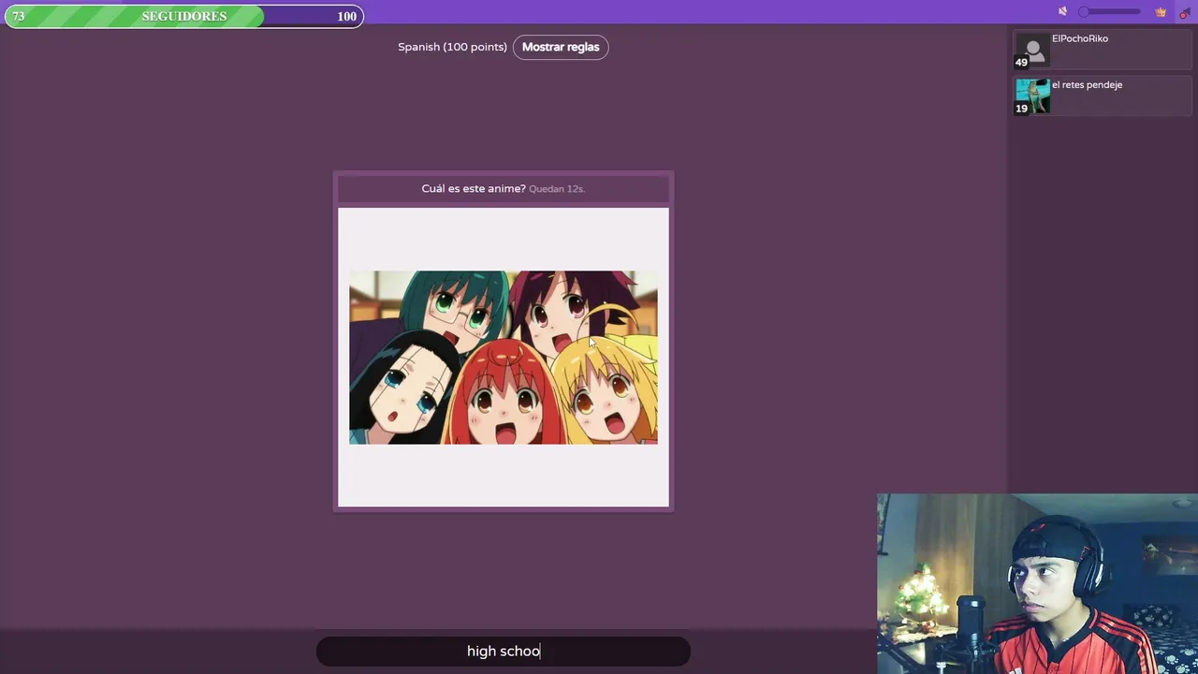This screenshot has width=1198, height=674.
Task: Click the question text 'Cuál es este anime?'
Action: [x=474, y=188]
